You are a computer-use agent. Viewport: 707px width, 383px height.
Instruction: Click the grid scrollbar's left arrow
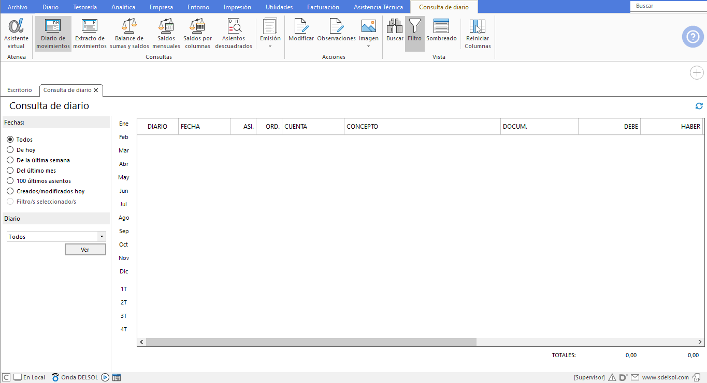141,342
